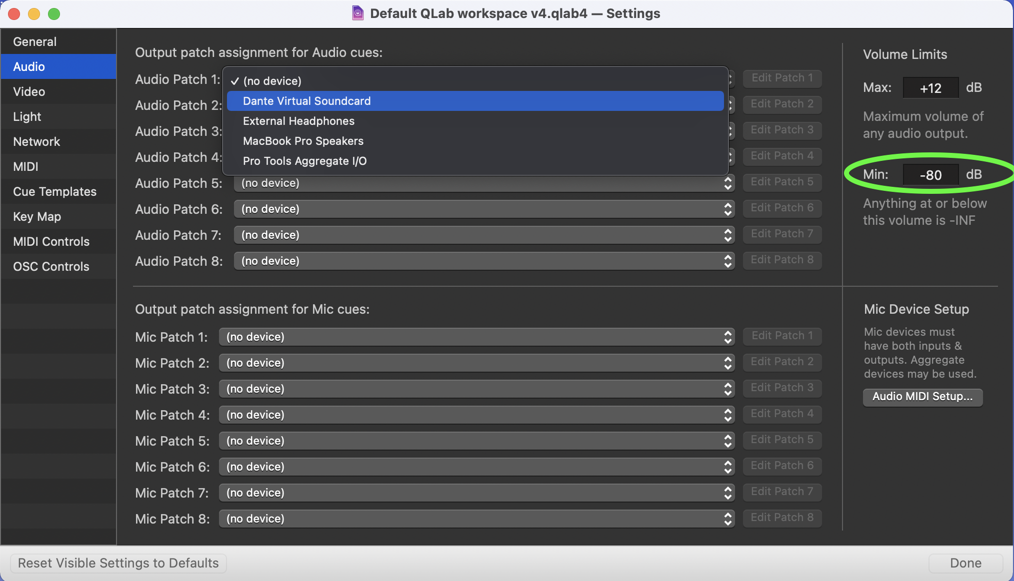The height and width of the screenshot is (581, 1014).
Task: Open the Mic Patch 3 device dropdown
Action: pyautogui.click(x=476, y=389)
